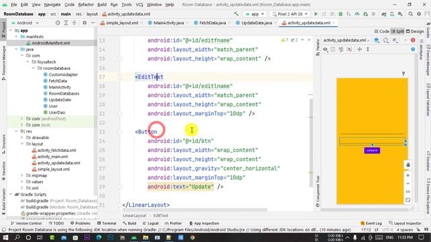Click the 1:1 zoom to 100% icon
Viewport: 431px width, 242px height.
pyautogui.click(x=408, y=192)
